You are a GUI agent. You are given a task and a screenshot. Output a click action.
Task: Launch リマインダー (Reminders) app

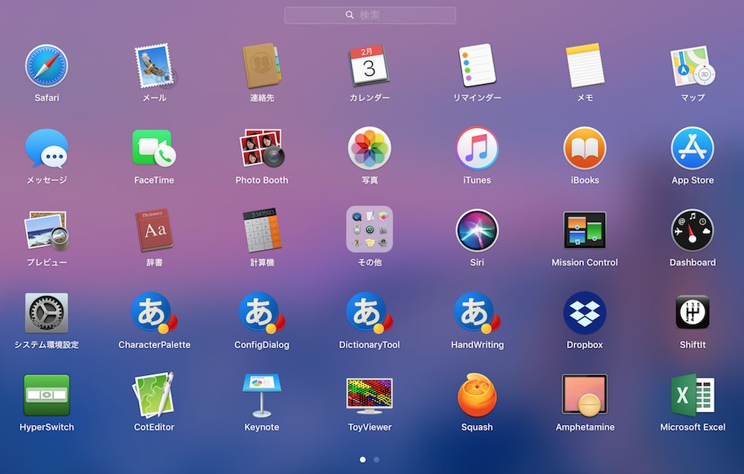point(477,66)
